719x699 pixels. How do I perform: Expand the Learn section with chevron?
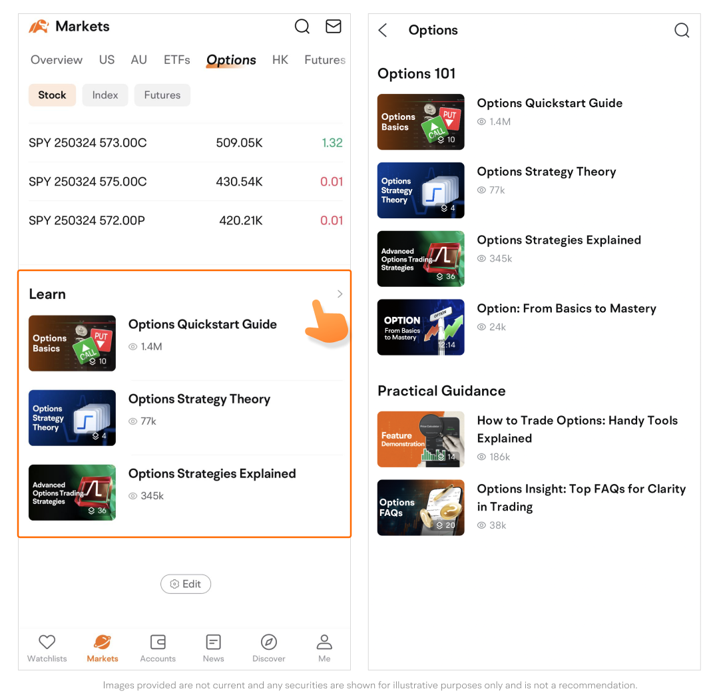tap(340, 294)
